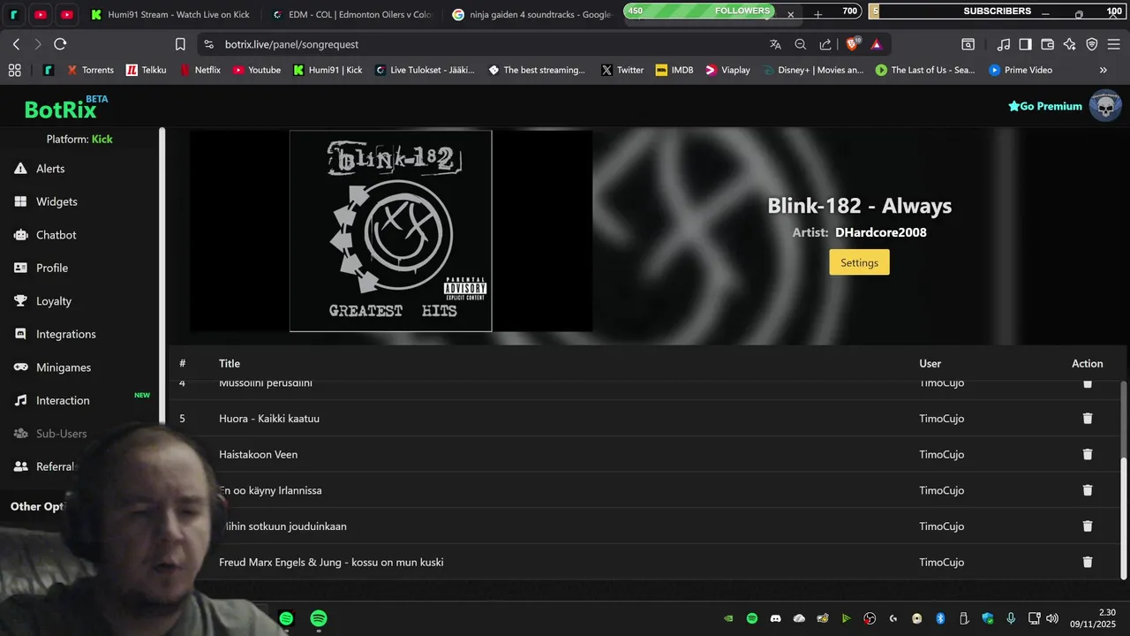Screen dimensions: 1130x636
Task: Switch to the ninja gaiden 4 soundtracks tab
Action: click(530, 15)
